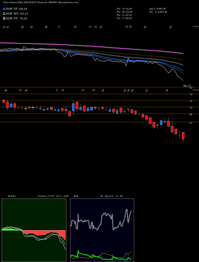Click the 66 price axis label

click(191, 114)
